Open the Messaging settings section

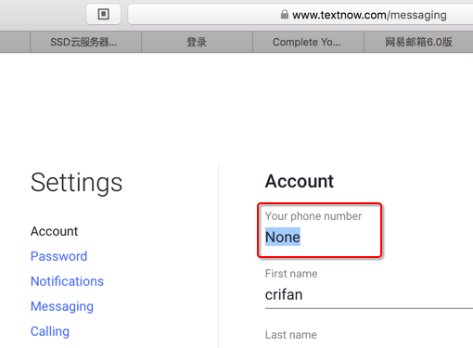click(62, 306)
